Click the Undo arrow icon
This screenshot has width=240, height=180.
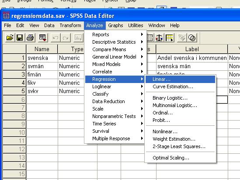pyautogui.click(x=56, y=38)
